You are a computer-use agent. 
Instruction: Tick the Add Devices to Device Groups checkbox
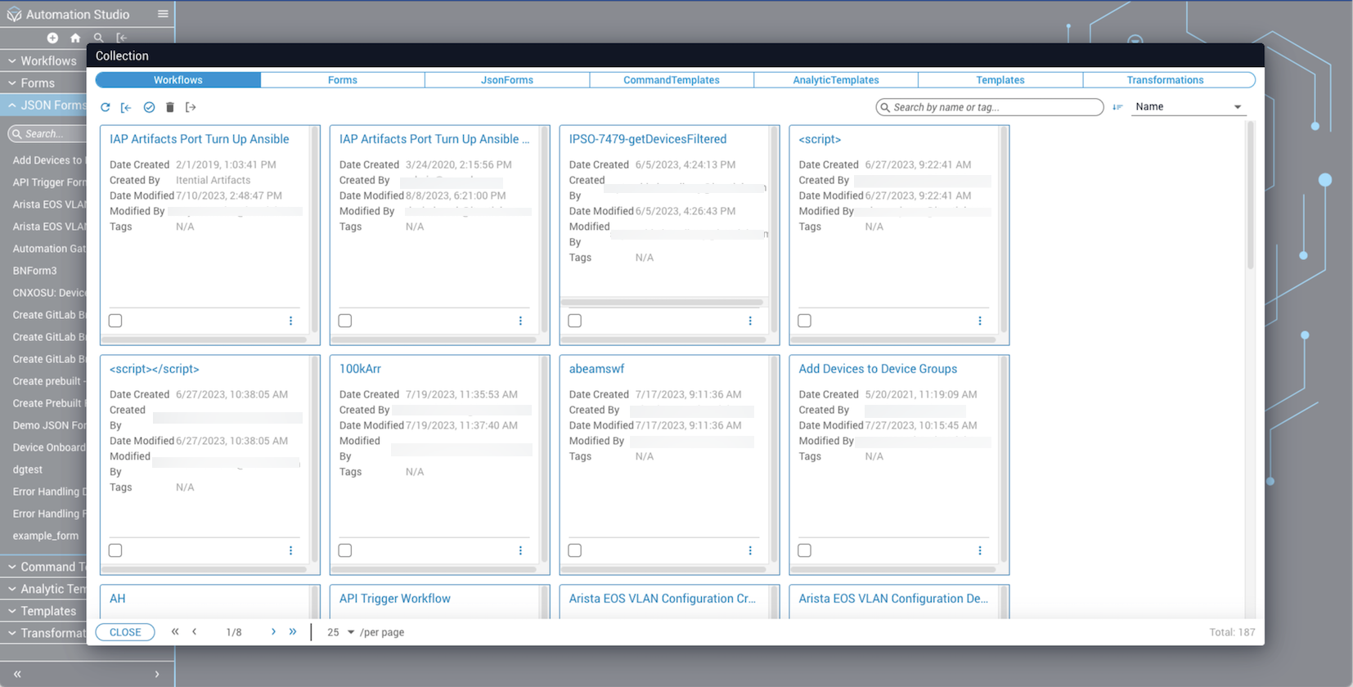805,550
